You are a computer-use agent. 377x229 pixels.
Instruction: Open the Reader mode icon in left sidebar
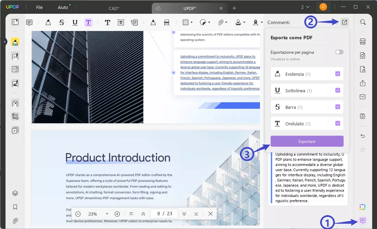[x=15, y=22]
